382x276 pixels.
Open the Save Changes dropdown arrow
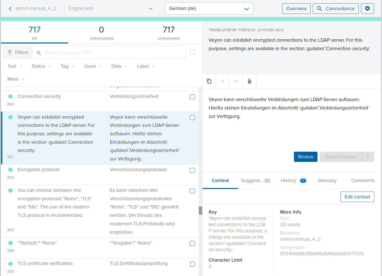tap(368, 157)
